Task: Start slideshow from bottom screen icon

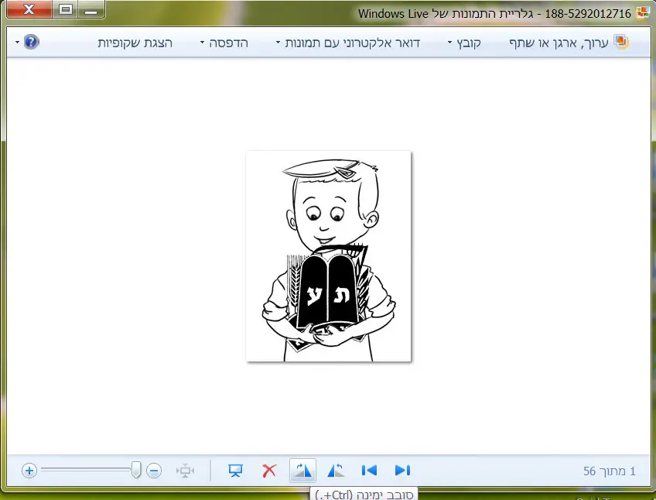Action: pos(236,470)
